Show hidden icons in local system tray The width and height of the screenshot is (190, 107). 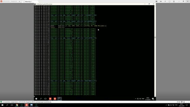(166, 105)
